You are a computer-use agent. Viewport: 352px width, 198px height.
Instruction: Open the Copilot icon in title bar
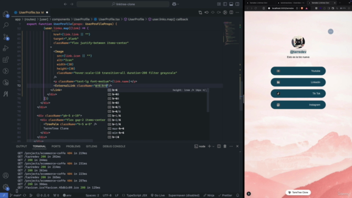click(174, 4)
